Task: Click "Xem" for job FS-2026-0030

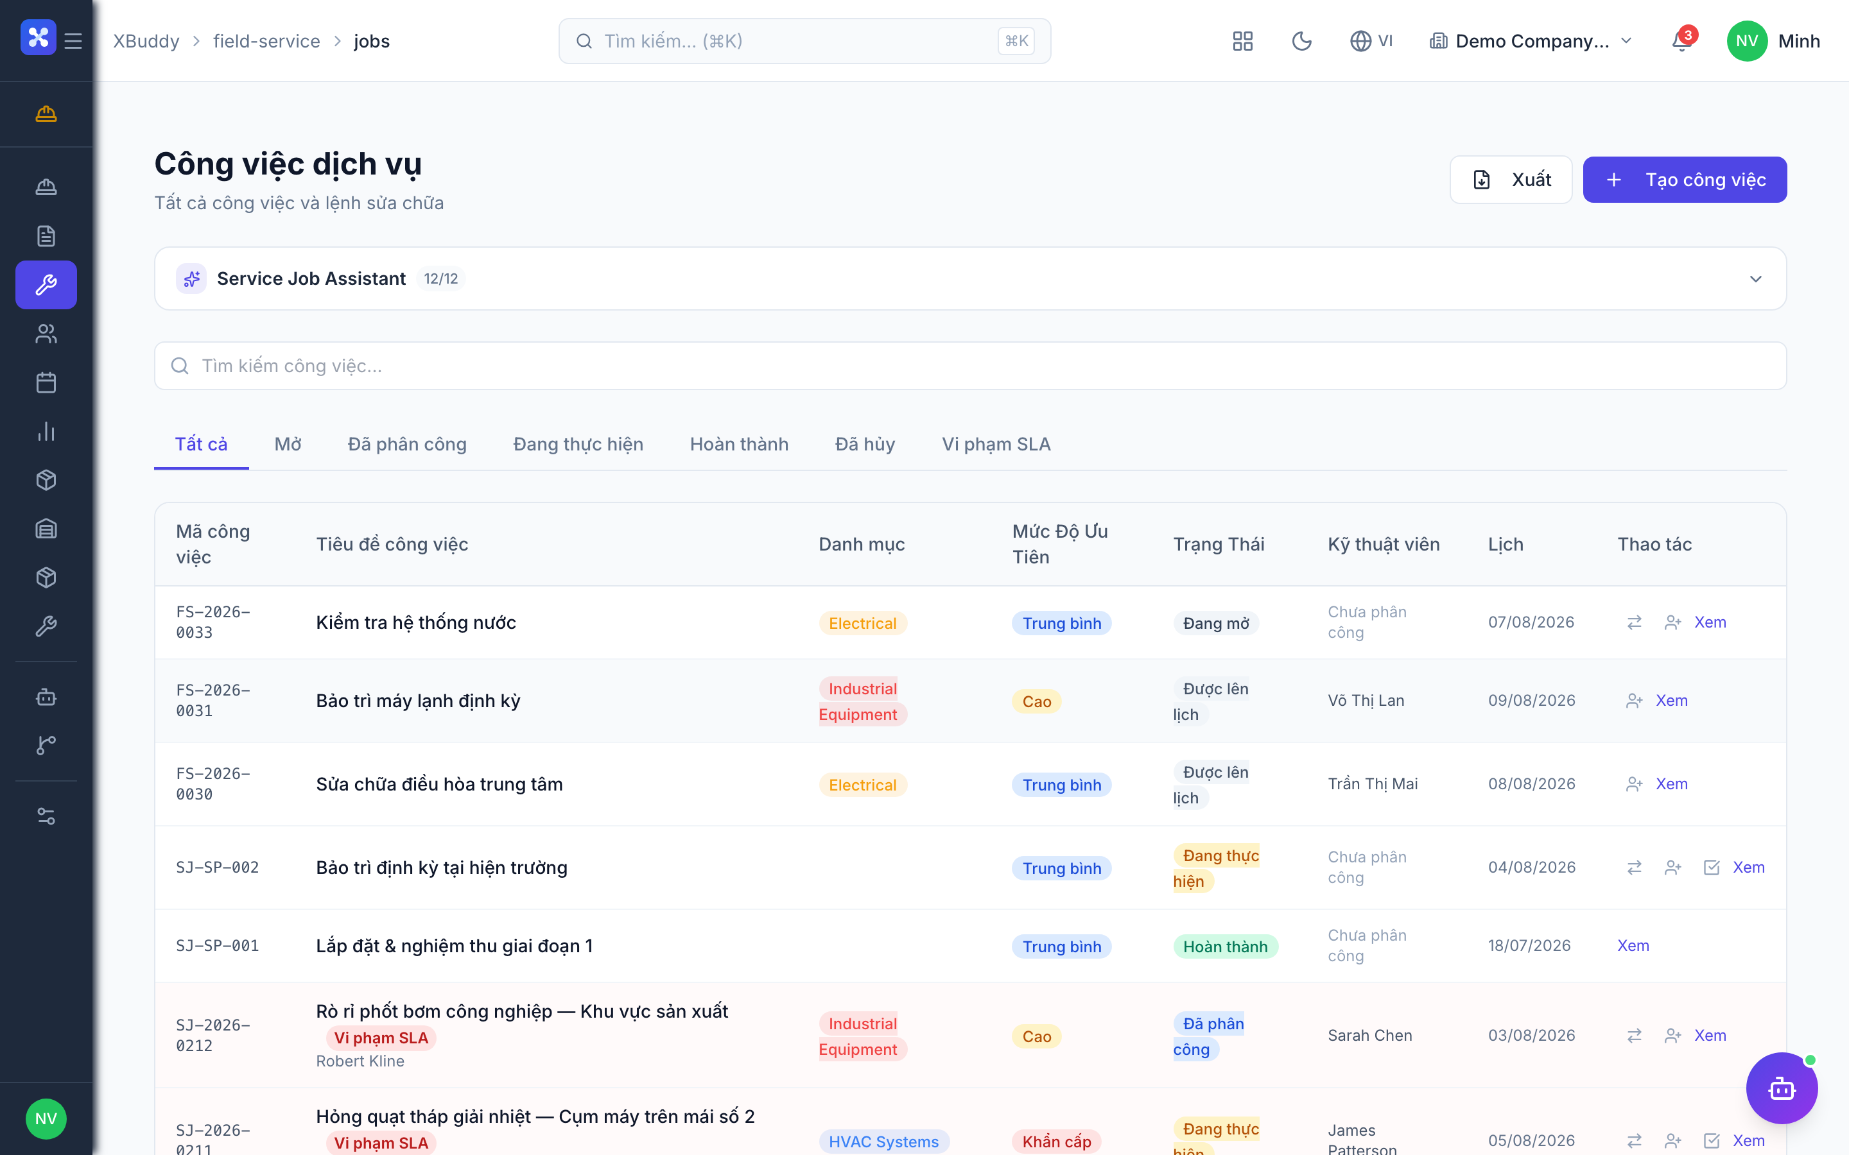Action: click(1672, 785)
